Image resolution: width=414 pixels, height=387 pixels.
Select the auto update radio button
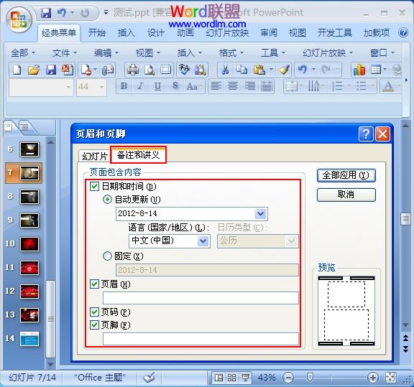pos(107,199)
